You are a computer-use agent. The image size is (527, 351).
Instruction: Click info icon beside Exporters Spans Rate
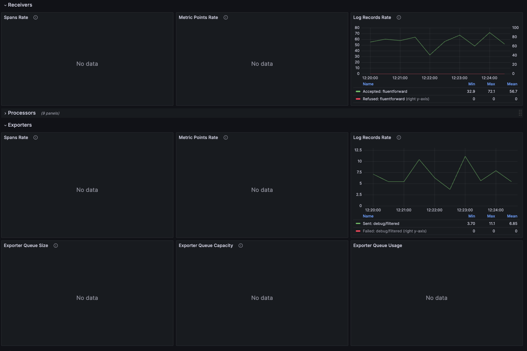(36, 138)
